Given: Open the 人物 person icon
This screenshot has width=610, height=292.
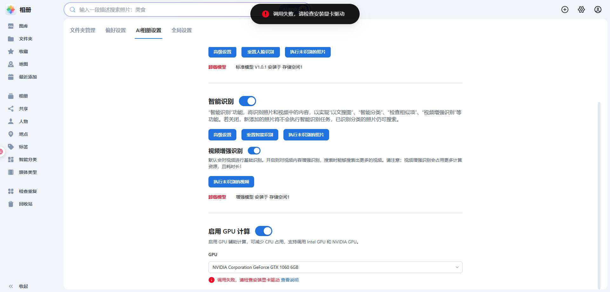Looking at the screenshot, I should 11,121.
